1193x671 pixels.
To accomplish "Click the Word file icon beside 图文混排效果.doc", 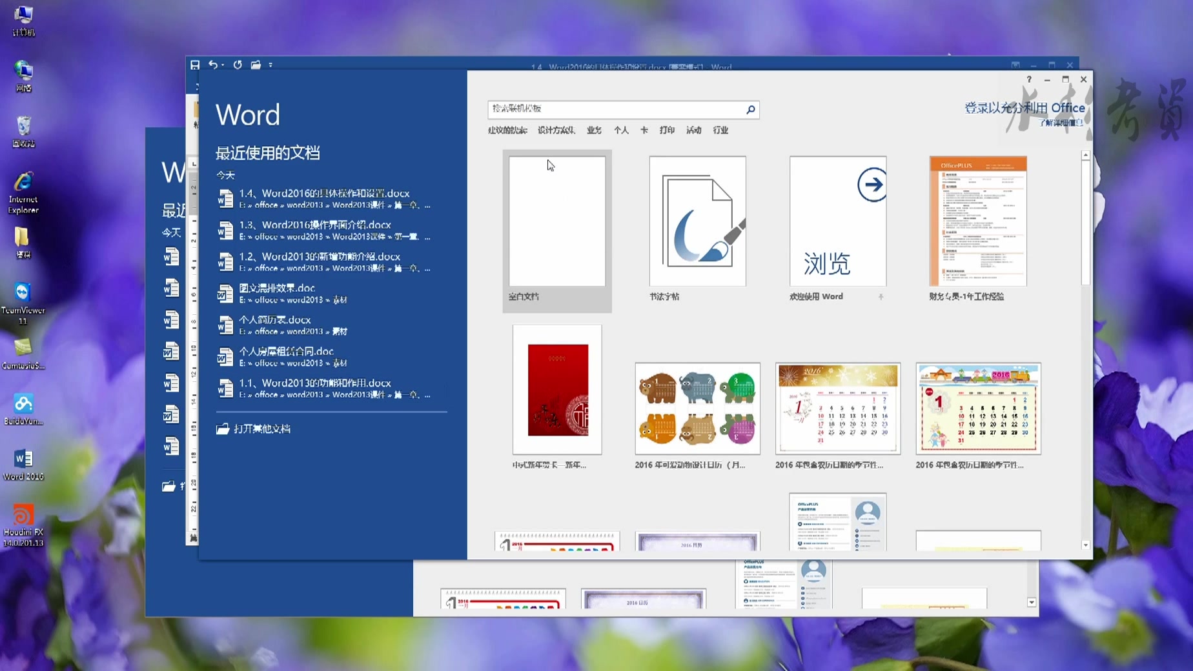I will point(225,294).
